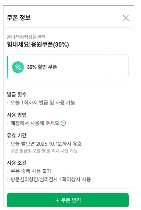Click the download arrow in 쿠폰 받기

[58, 200]
